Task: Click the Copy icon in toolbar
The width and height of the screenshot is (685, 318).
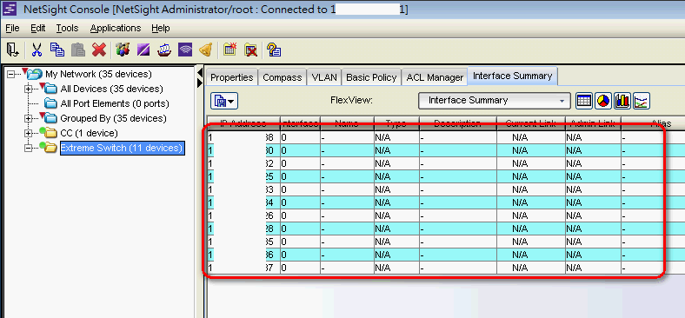Action: 57,50
